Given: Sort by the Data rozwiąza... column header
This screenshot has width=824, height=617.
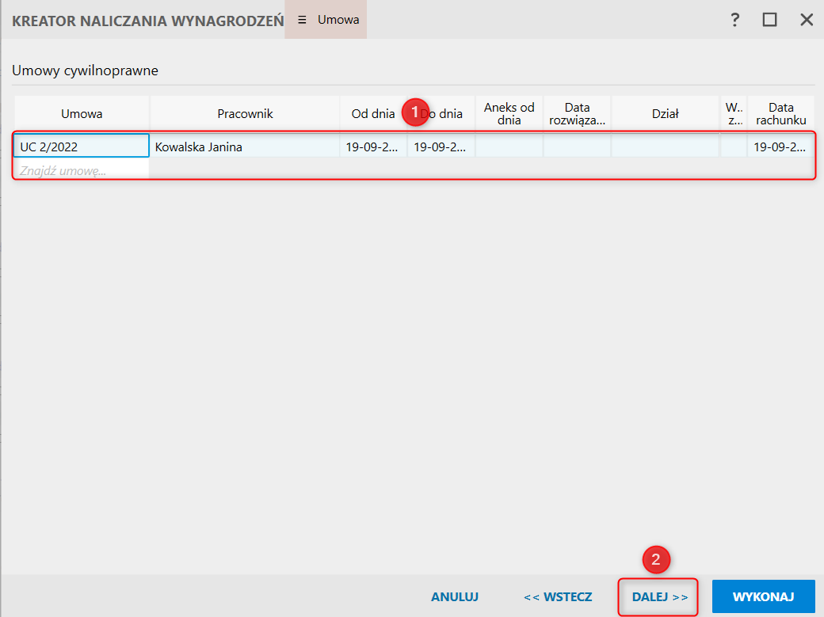Looking at the screenshot, I should (x=577, y=113).
